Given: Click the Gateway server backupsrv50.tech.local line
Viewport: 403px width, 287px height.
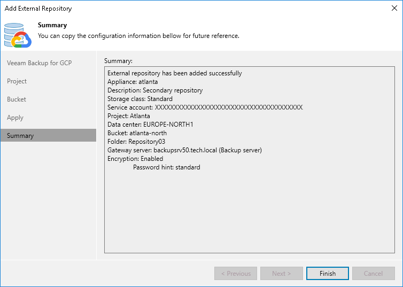Looking at the screenshot, I should (x=184, y=150).
